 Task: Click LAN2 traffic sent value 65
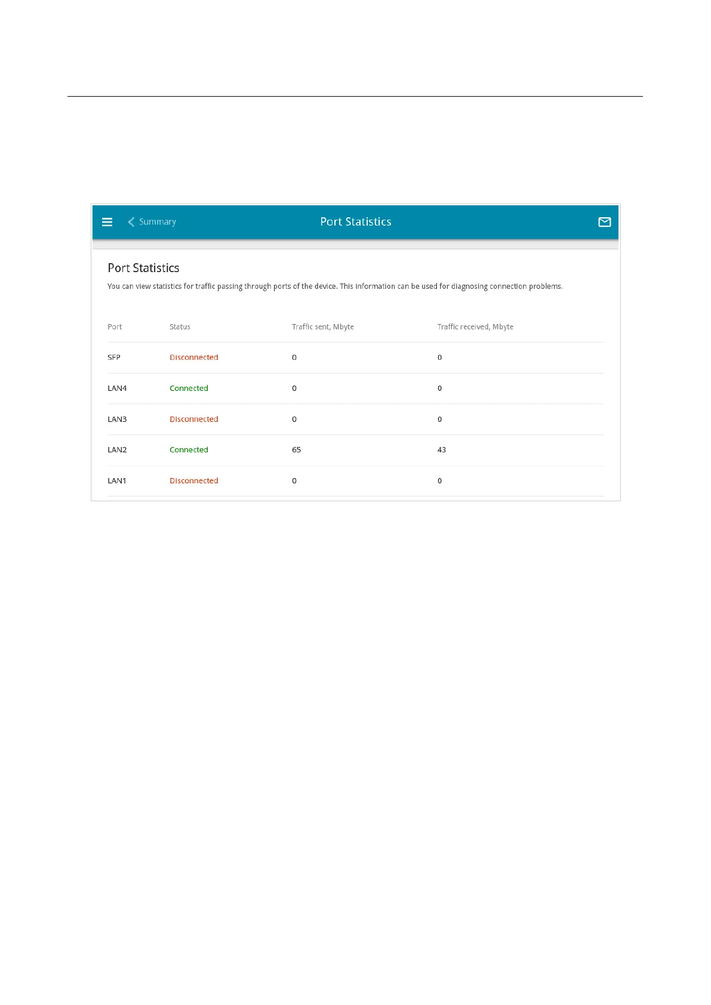[x=297, y=450]
